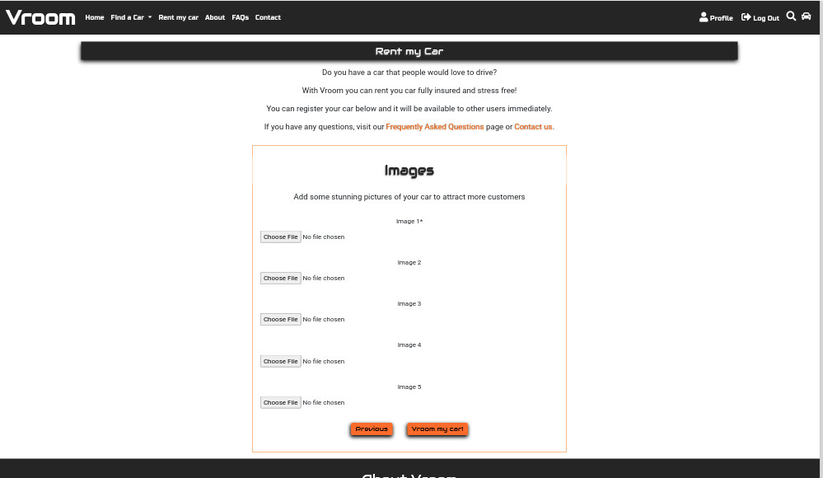The width and height of the screenshot is (823, 478).
Task: Open the Frequently Asked Questions link
Action: (434, 126)
